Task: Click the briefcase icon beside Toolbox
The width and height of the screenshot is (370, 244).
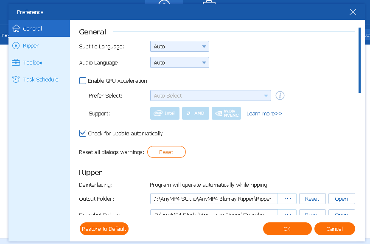Action: coord(16,62)
